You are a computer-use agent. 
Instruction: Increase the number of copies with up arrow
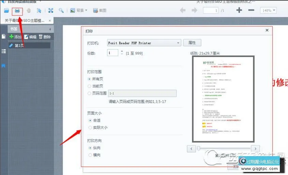(x=122, y=51)
